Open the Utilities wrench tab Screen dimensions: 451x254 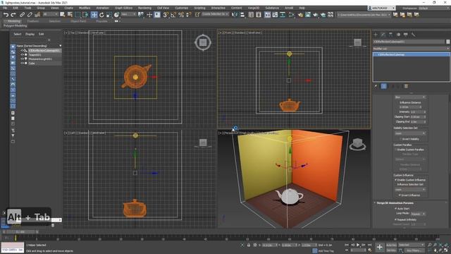pyautogui.click(x=414, y=35)
